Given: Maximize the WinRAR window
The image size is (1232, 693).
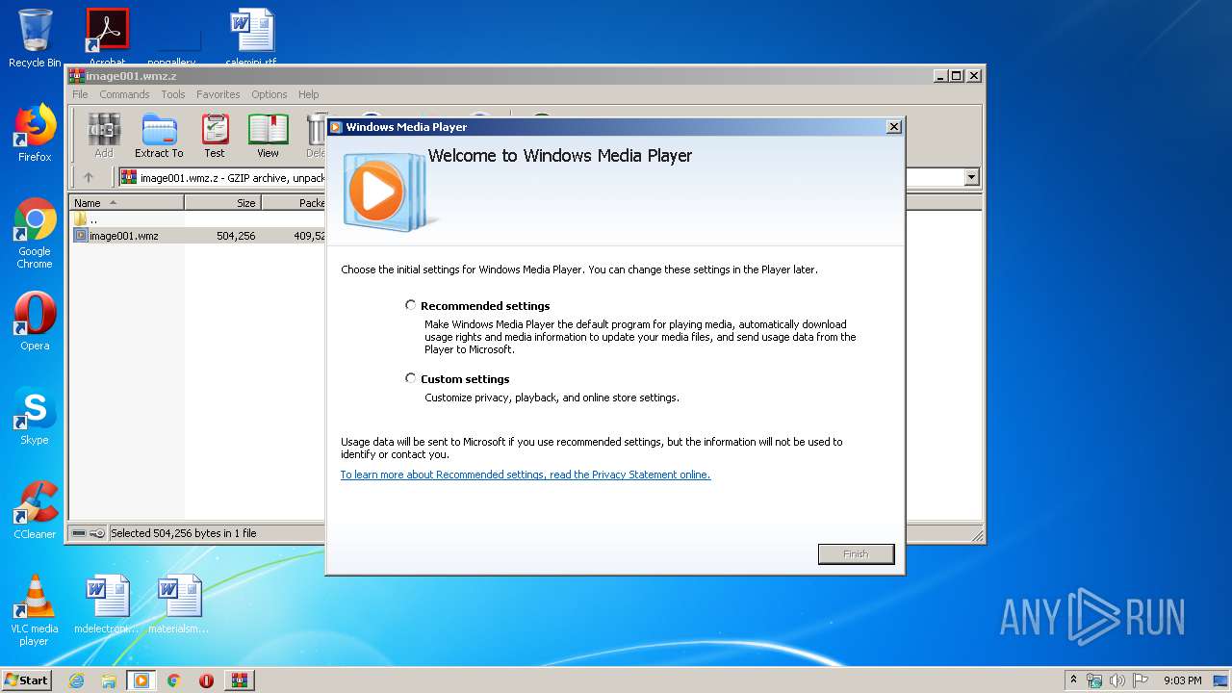Looking at the screenshot, I should tap(956, 75).
